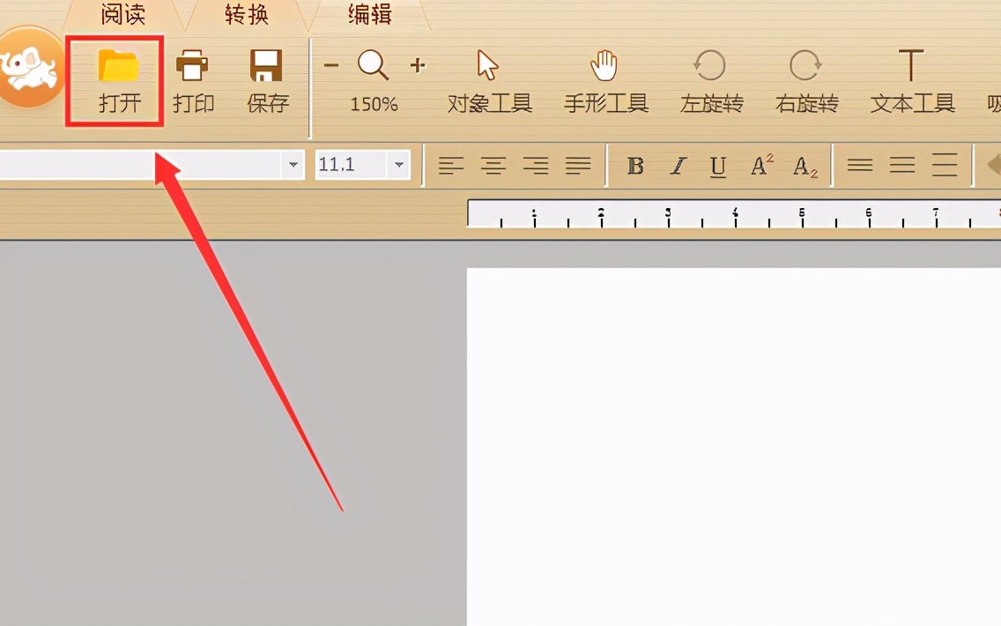
Task: Apply superscript A² formatting
Action: pyautogui.click(x=760, y=165)
